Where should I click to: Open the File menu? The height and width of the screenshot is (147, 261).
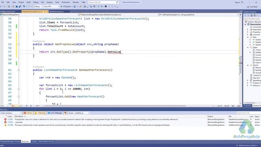(x=2, y=2)
